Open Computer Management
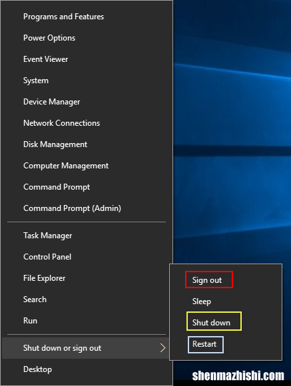 87,166
